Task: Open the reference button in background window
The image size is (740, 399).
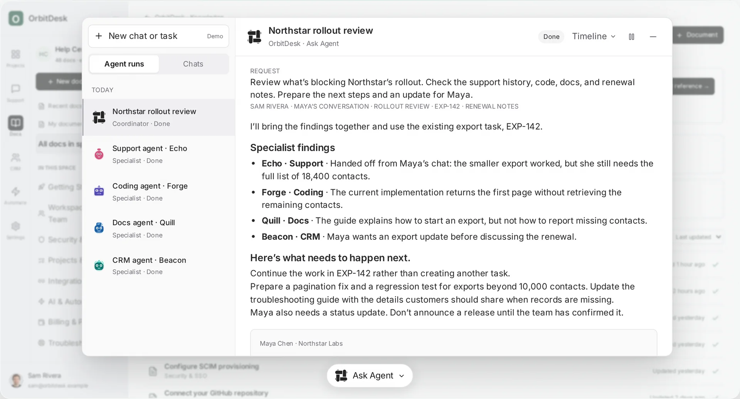Action: 694,86
